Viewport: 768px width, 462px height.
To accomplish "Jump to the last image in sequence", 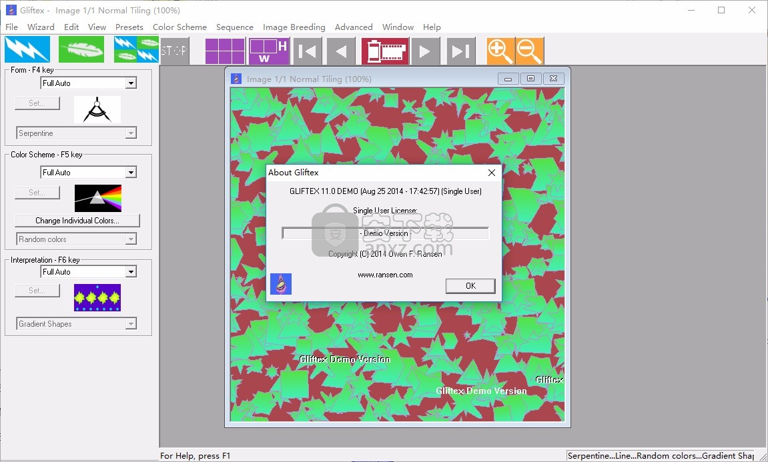I will click(461, 51).
